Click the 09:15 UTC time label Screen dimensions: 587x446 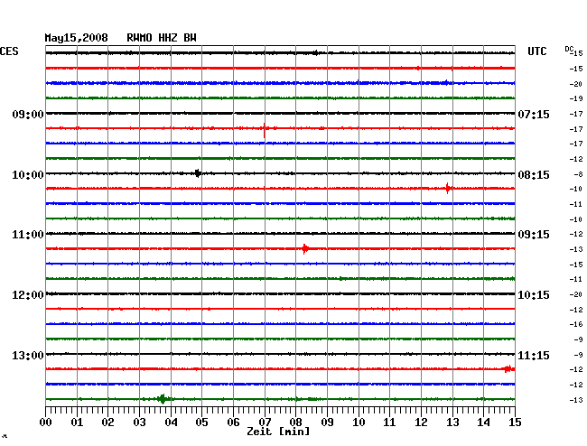tap(534, 235)
